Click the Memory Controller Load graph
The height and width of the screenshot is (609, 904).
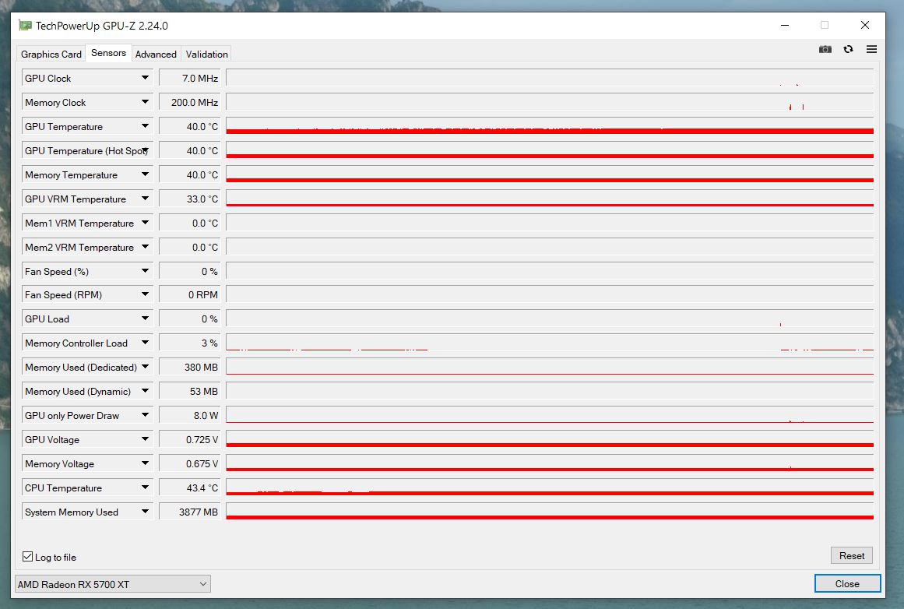coord(550,343)
